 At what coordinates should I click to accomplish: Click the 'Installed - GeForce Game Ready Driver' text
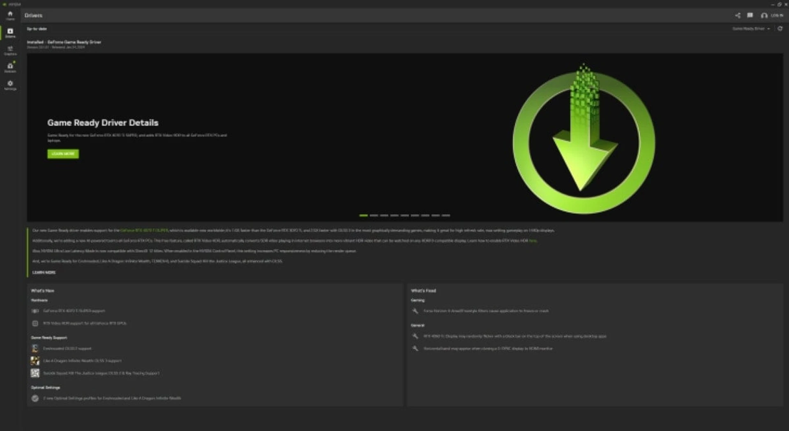pos(64,42)
